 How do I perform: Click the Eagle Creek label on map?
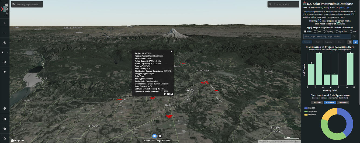(275, 129)
